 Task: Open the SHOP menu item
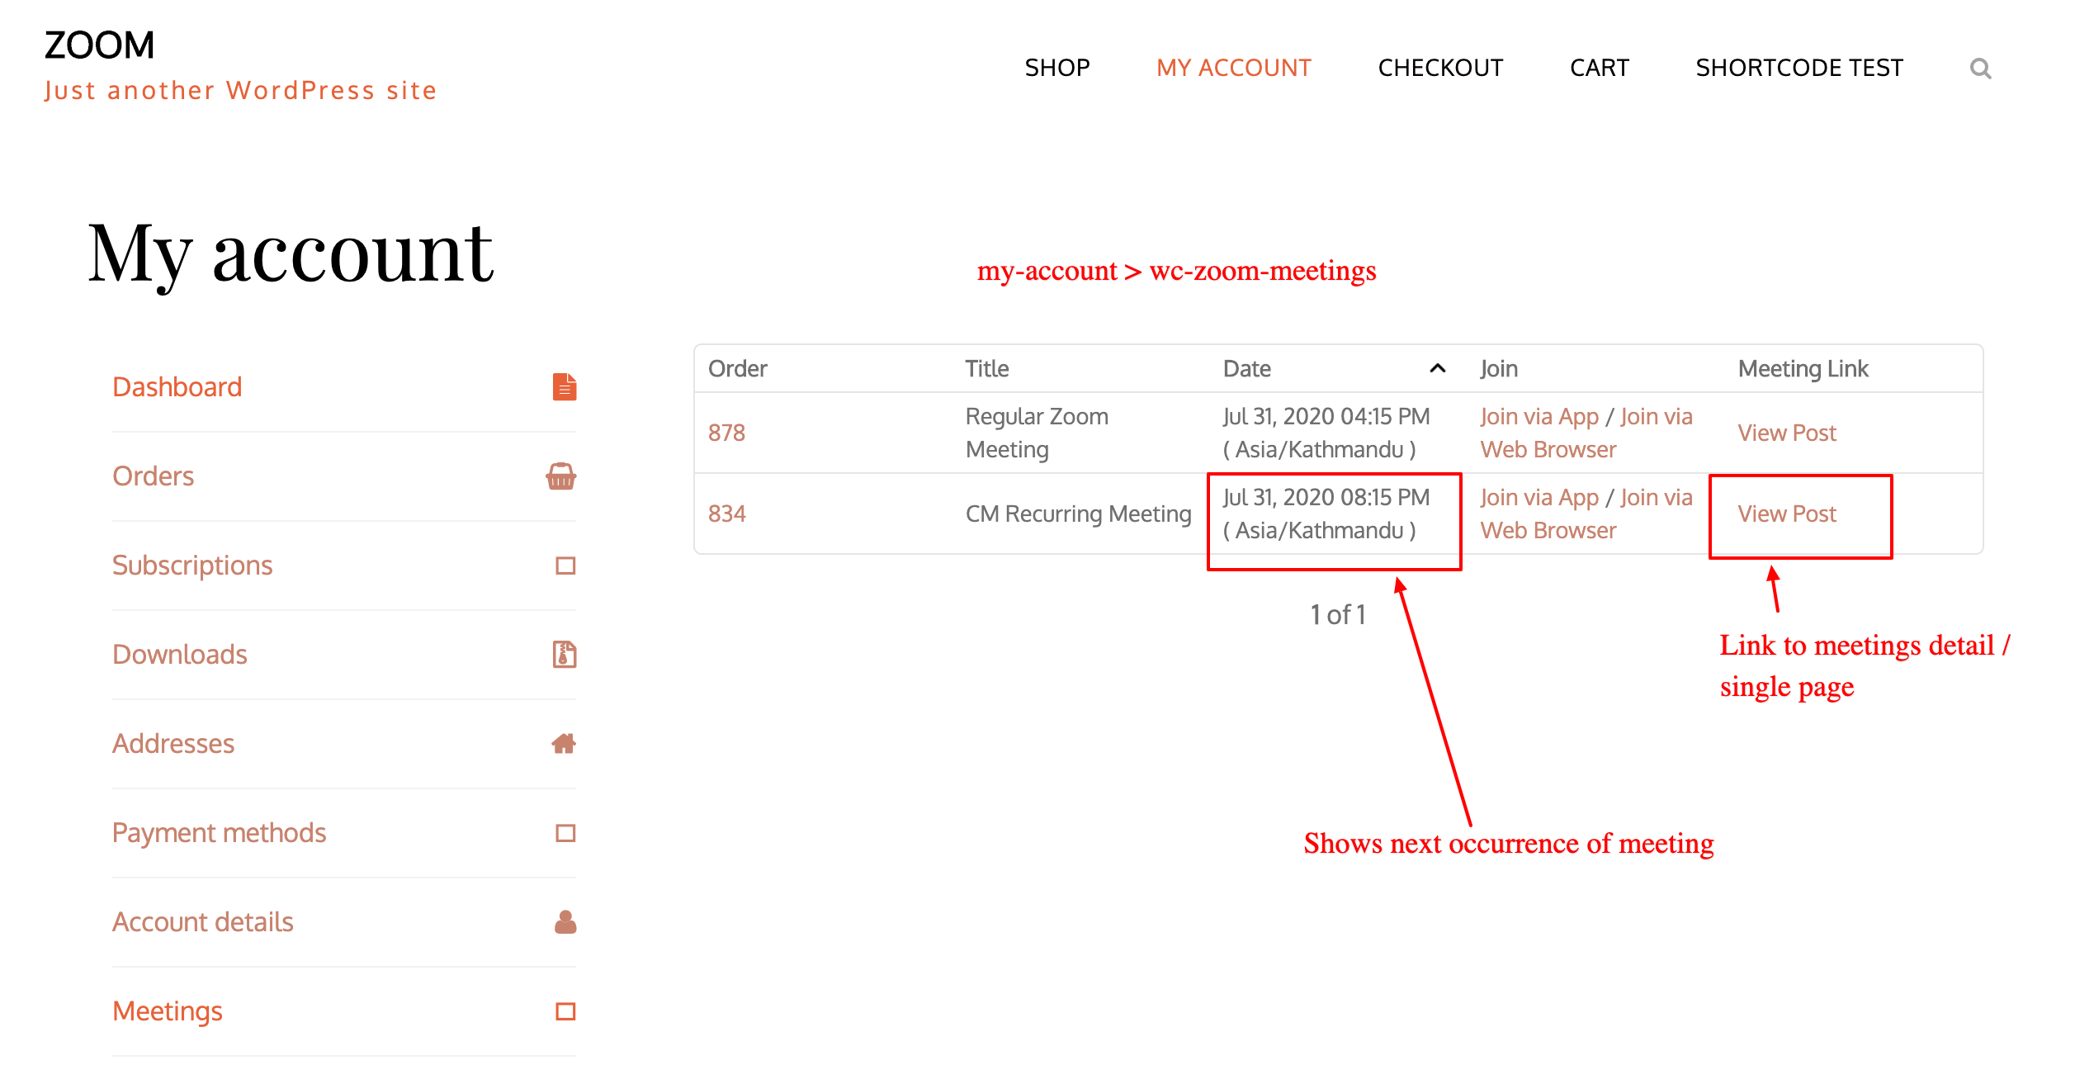(1057, 68)
